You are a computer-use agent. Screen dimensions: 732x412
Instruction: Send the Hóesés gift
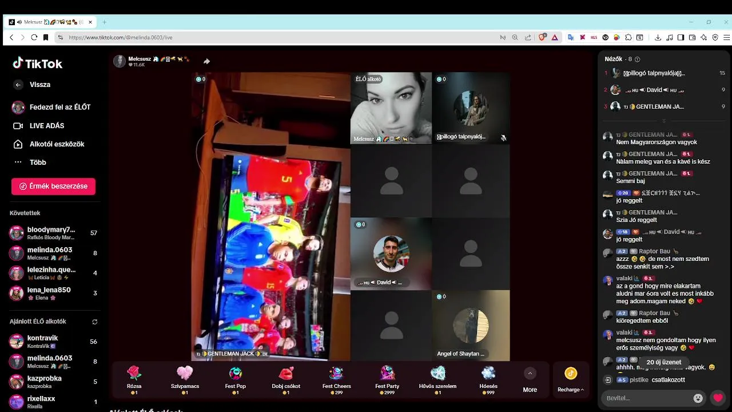point(488,380)
